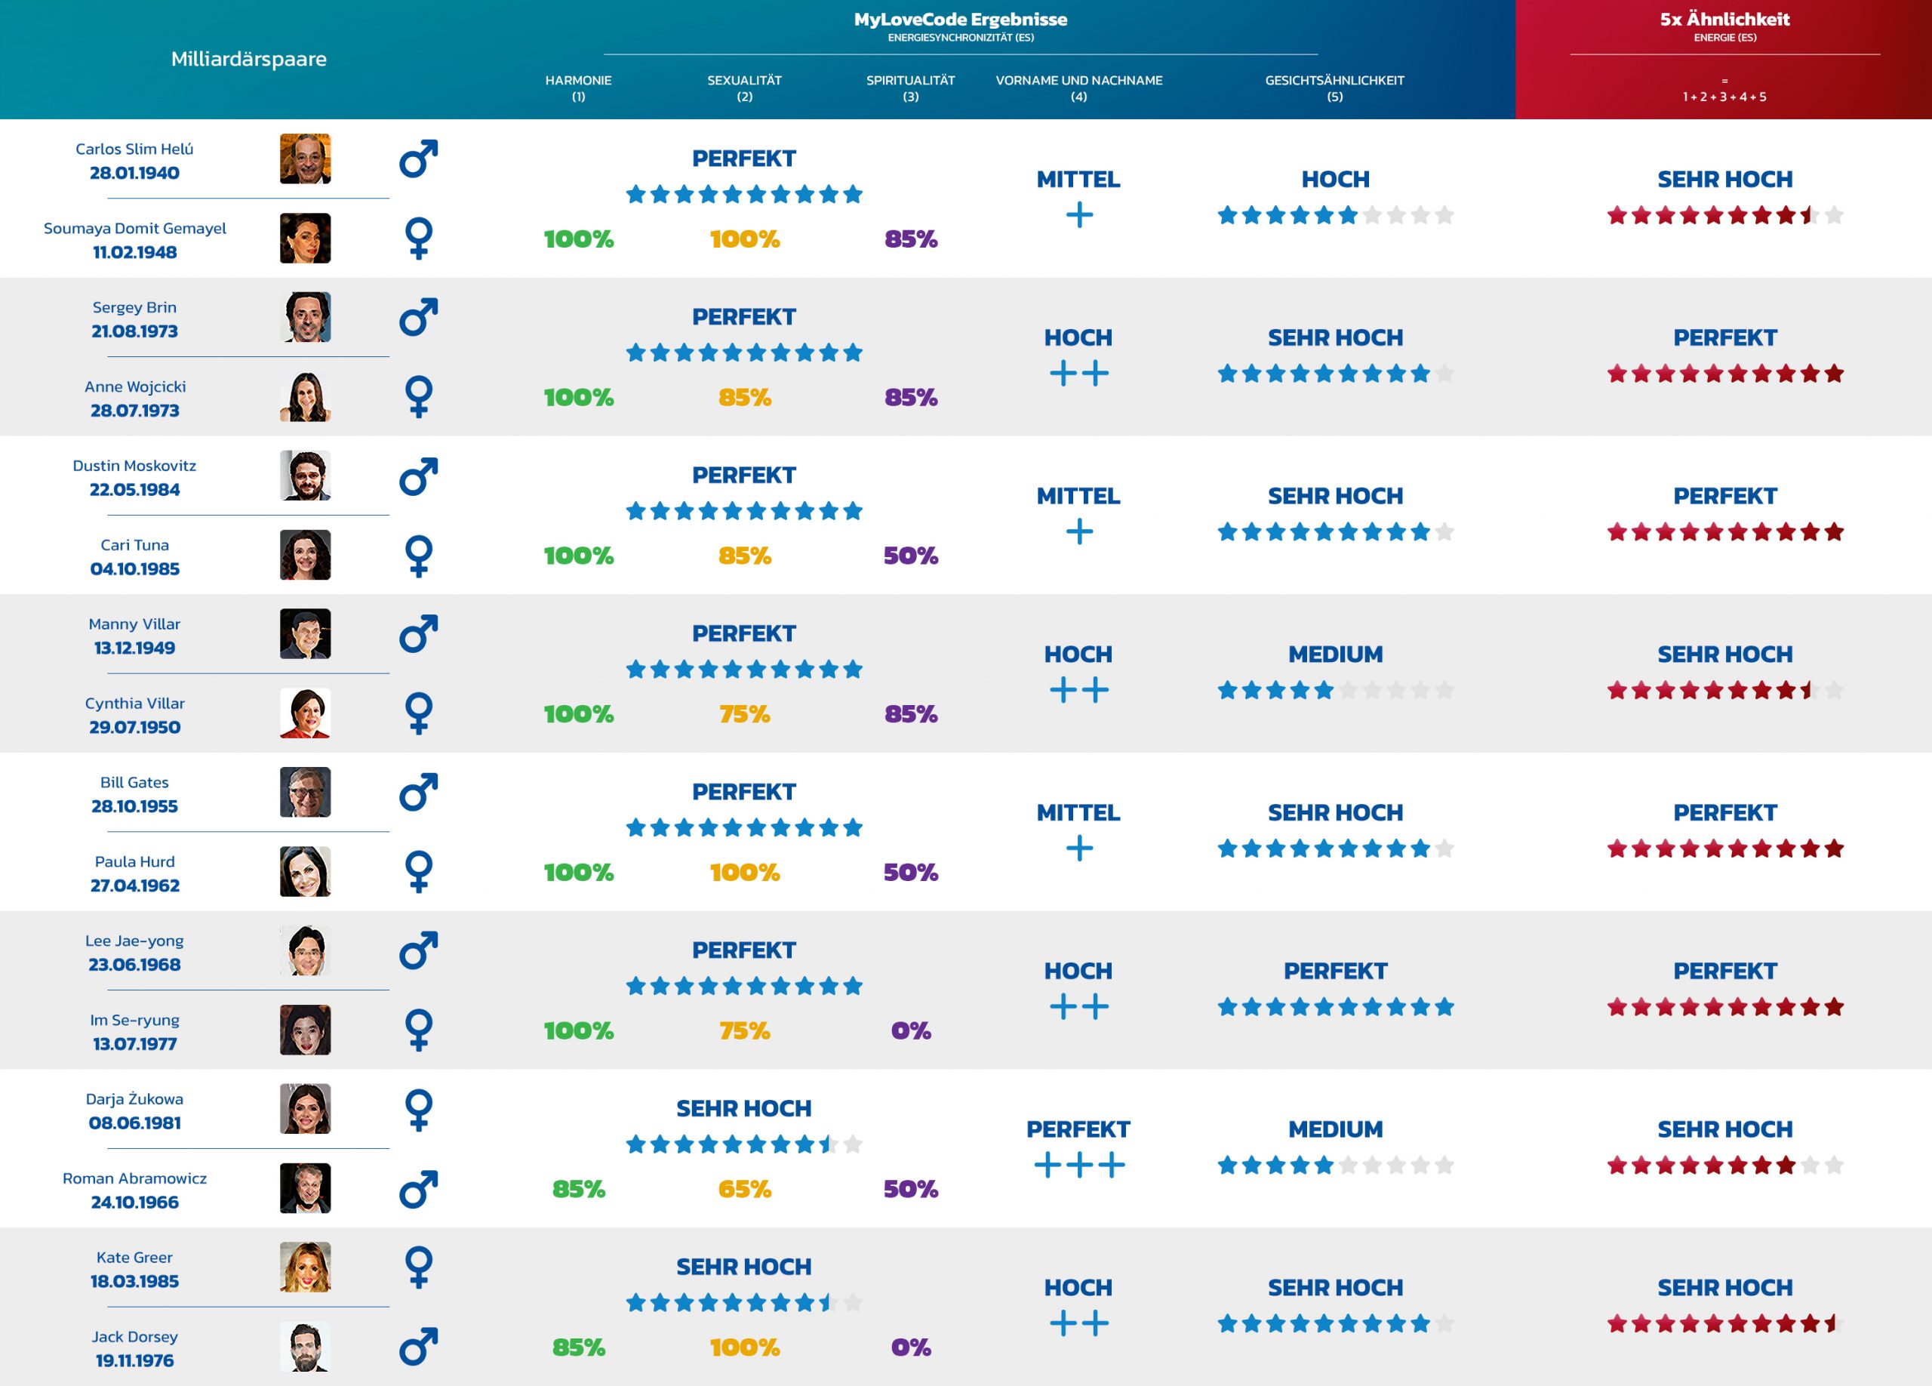The image size is (1932, 1386).
Task: Click the female symbol beside Soumaya Domit Gemayel
Action: [x=418, y=239]
